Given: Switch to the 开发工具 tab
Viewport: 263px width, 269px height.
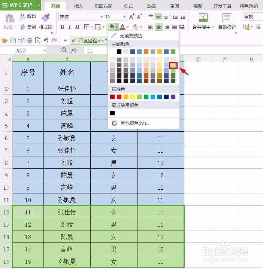Looking at the screenshot, I should 222,6.
